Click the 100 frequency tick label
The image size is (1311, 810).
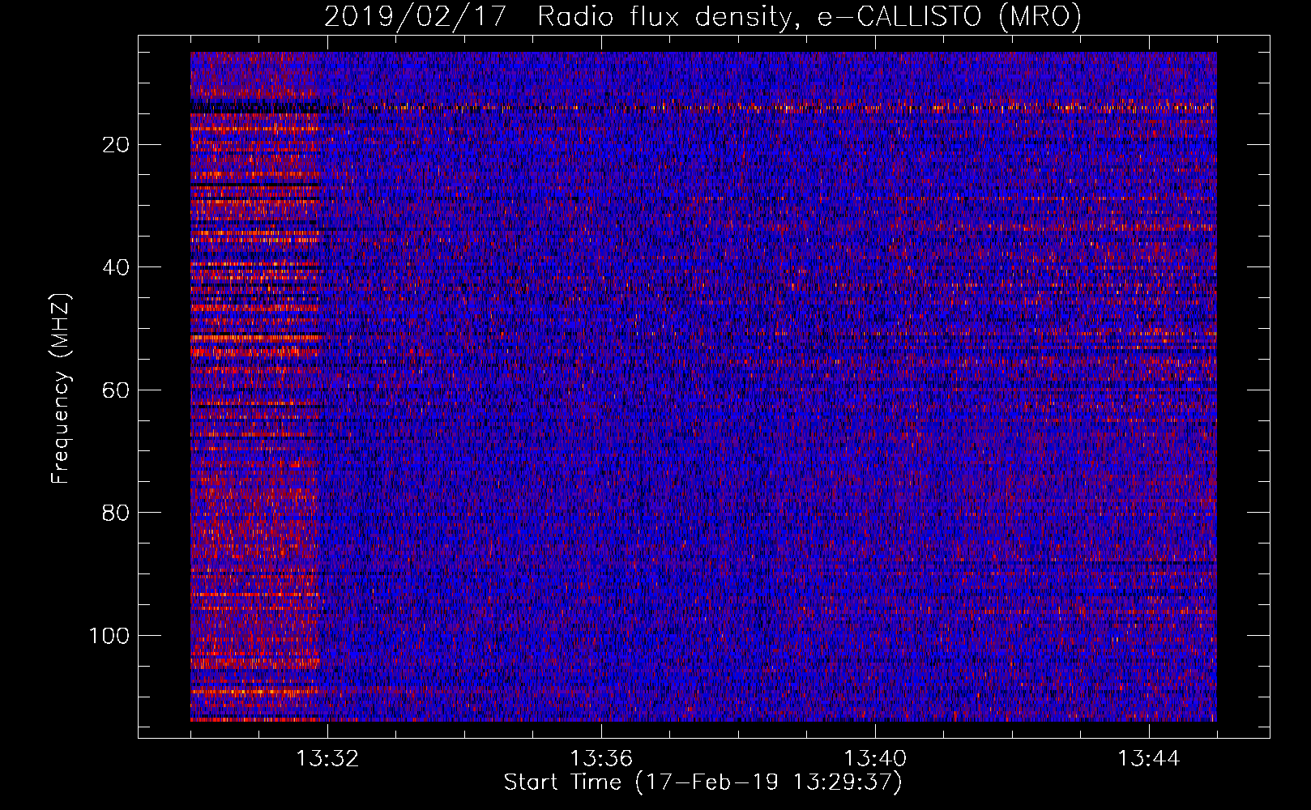point(109,636)
